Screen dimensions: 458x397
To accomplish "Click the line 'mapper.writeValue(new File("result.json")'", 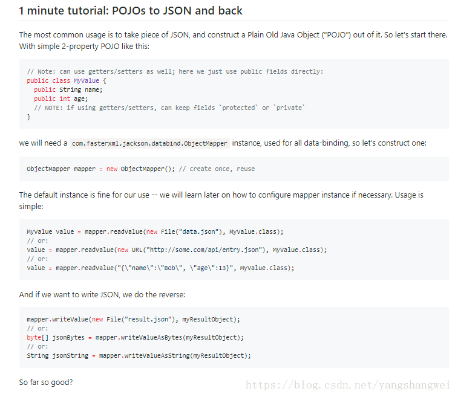I will point(134,319).
